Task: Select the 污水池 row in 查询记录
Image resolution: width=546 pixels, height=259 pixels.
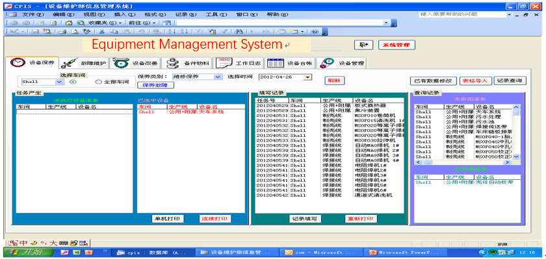Action: pyautogui.click(x=463, y=121)
